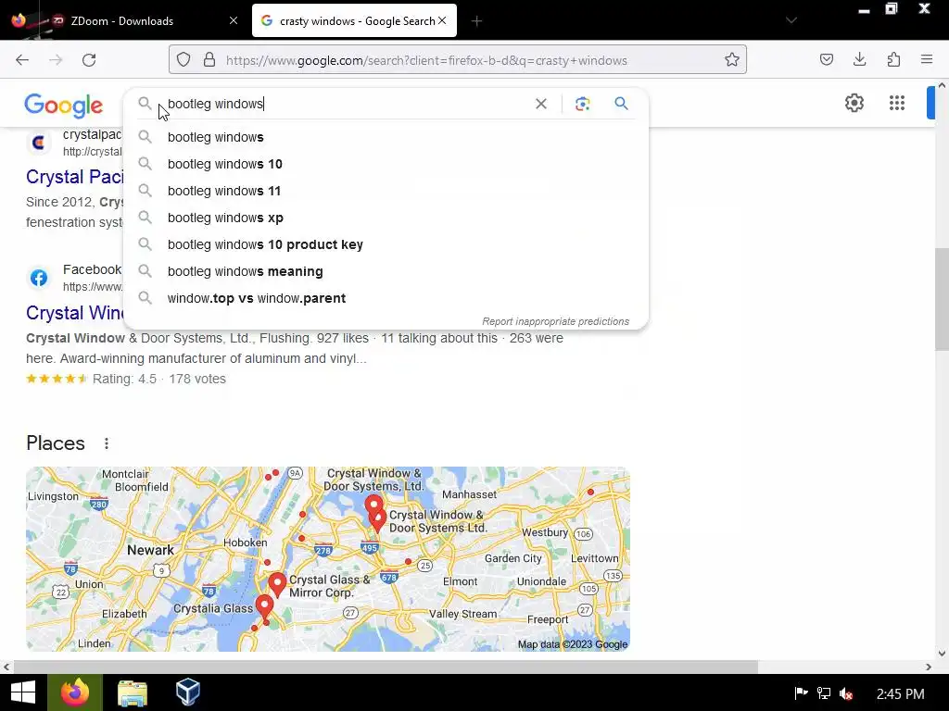Click the scroll right arrow button
Viewport: 949px width, 711px height.
tap(929, 667)
